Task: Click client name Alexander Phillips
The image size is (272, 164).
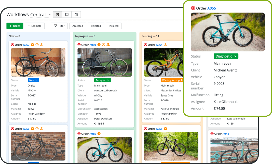Action: click(171, 90)
